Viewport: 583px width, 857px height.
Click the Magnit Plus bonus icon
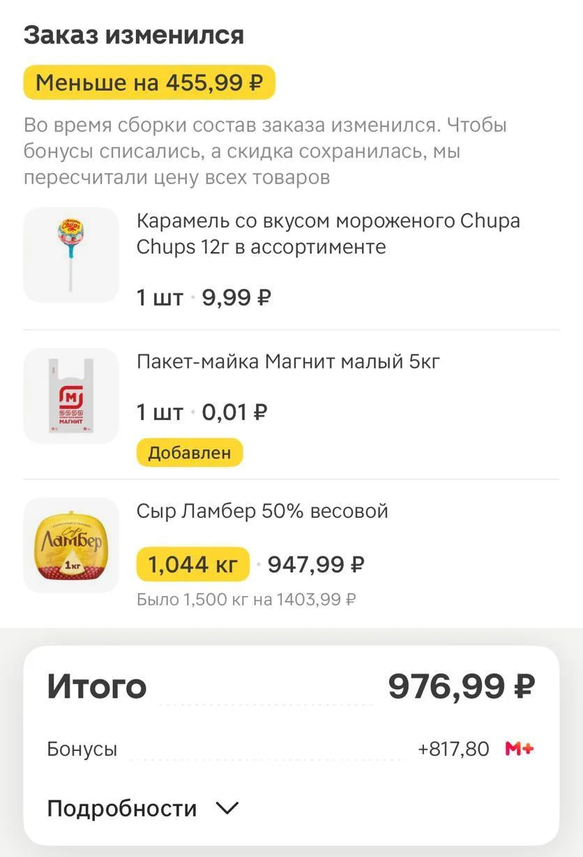[520, 750]
